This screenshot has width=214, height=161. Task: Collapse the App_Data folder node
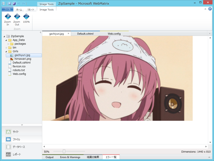(x=6, y=40)
